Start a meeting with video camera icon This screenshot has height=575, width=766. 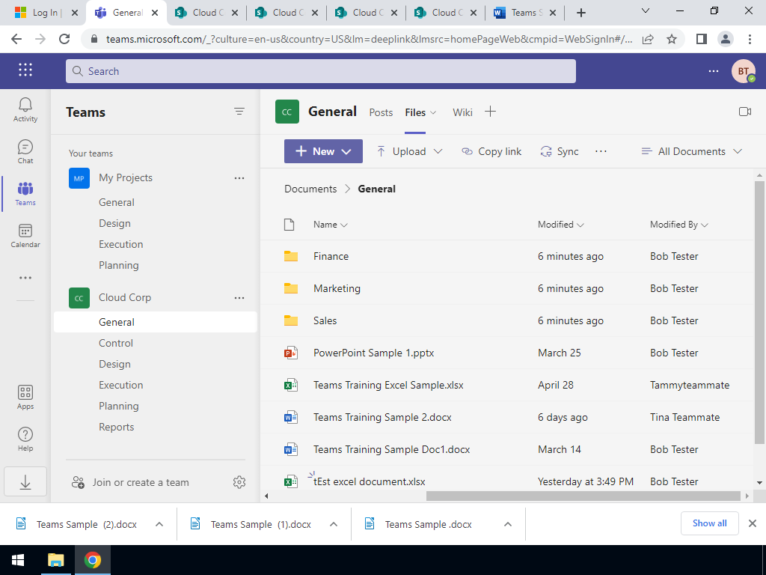coord(744,112)
